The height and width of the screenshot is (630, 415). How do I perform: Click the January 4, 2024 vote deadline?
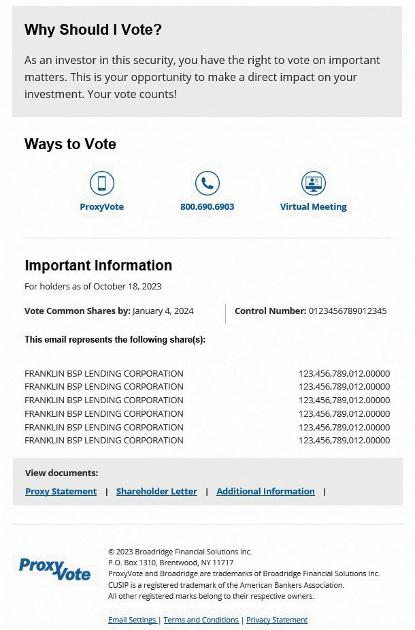pyautogui.click(x=163, y=311)
